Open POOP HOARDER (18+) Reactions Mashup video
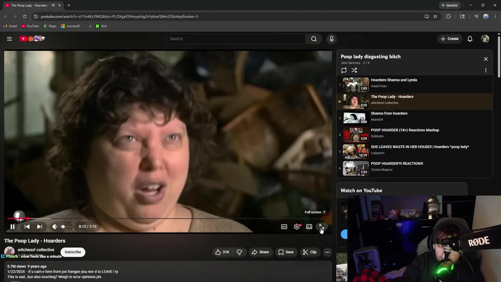501x282 pixels. (x=414, y=135)
